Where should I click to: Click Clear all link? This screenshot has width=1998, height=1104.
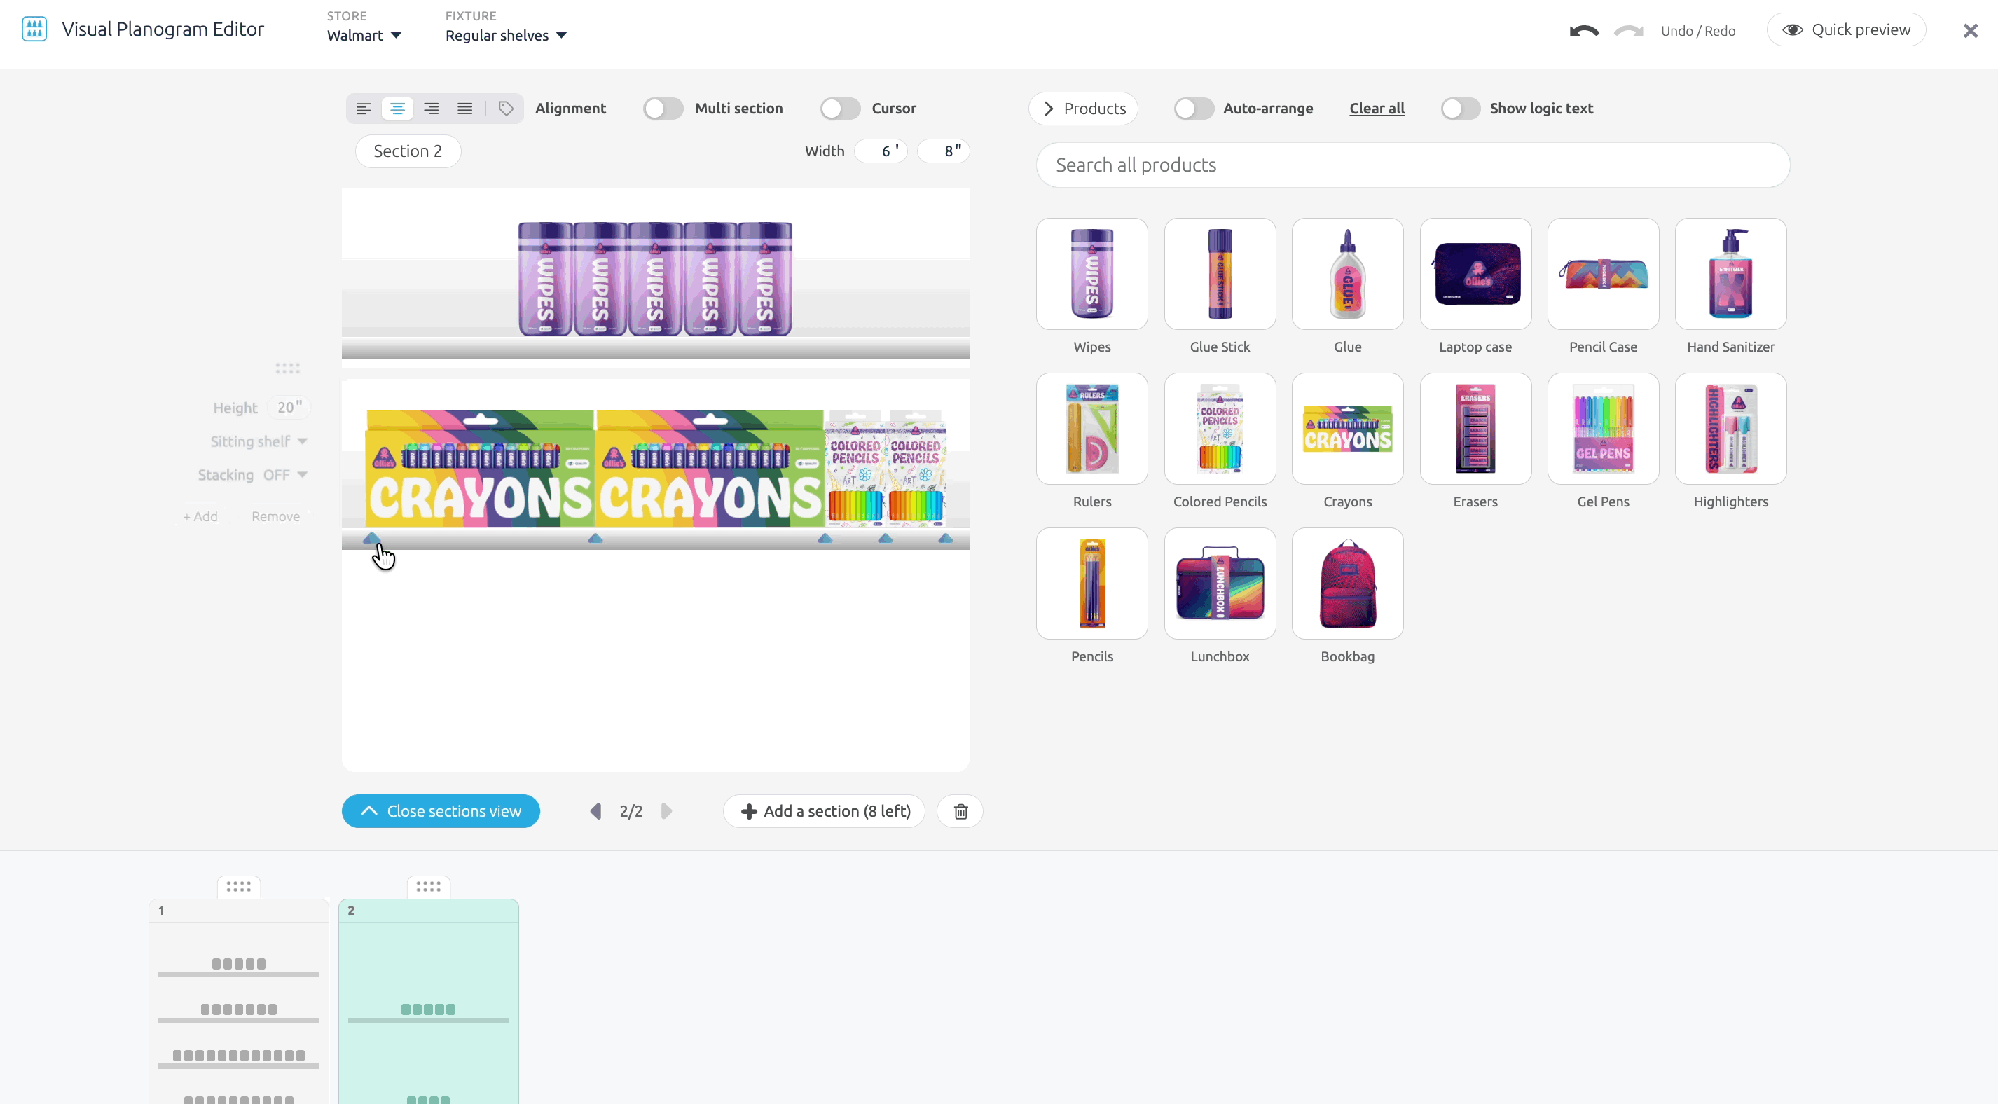click(x=1377, y=109)
